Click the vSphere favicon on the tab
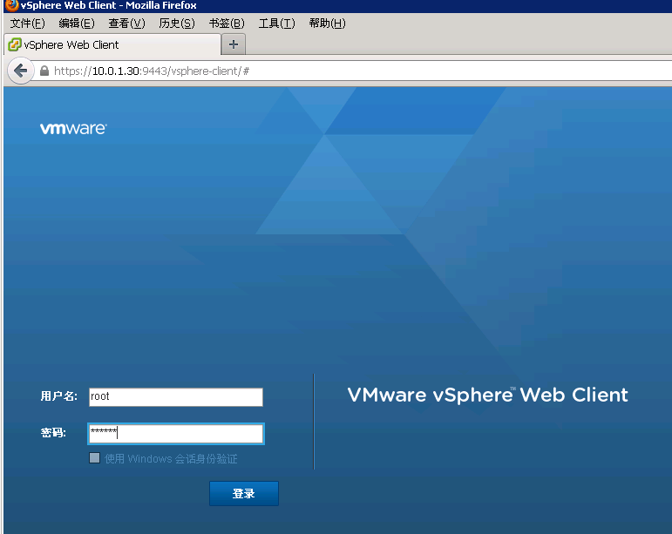Screen dimensions: 672x534 click(x=15, y=44)
